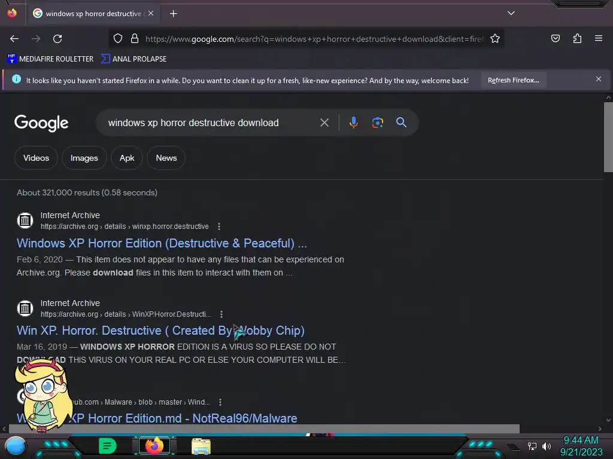Viewport: 613px width, 459px height.
Task: Click the About 321,000 results text
Action: tap(87, 192)
